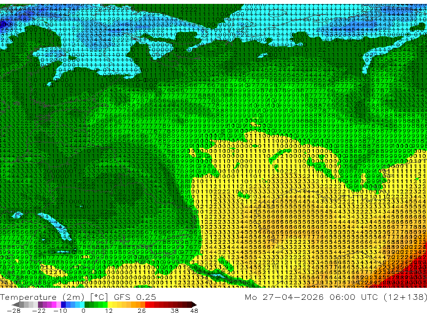This screenshot has width=427, height=313.
Task: Click the darkest green legend swatch after 0
Action: coord(87,304)
